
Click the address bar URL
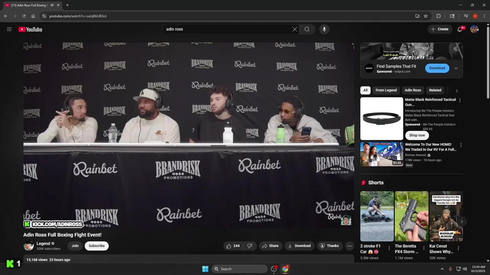[78, 16]
